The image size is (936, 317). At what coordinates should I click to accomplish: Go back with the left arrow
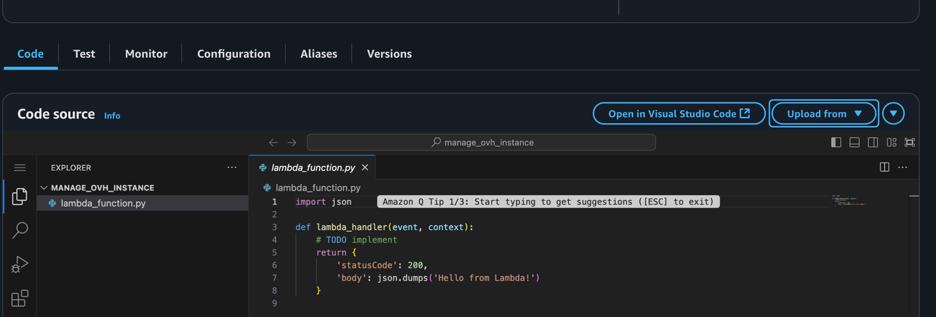pos(274,142)
